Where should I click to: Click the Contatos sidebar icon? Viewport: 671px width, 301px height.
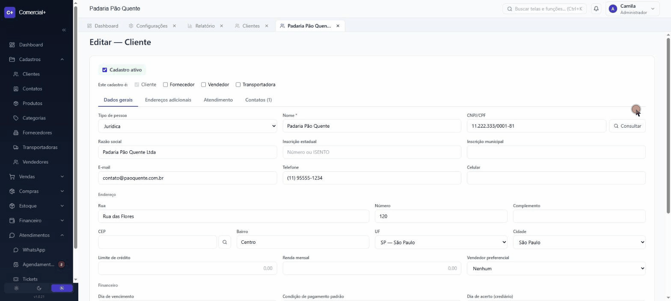[16, 89]
